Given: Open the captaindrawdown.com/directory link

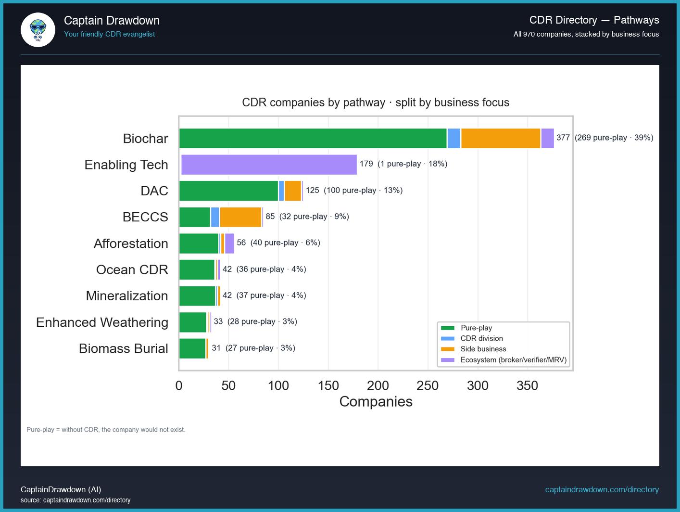Looking at the screenshot, I should click(x=602, y=489).
